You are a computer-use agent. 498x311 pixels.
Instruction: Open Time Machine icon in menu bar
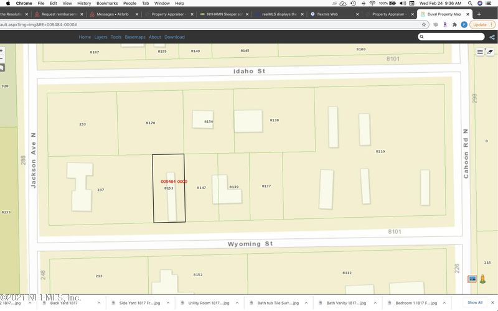(x=353, y=3)
